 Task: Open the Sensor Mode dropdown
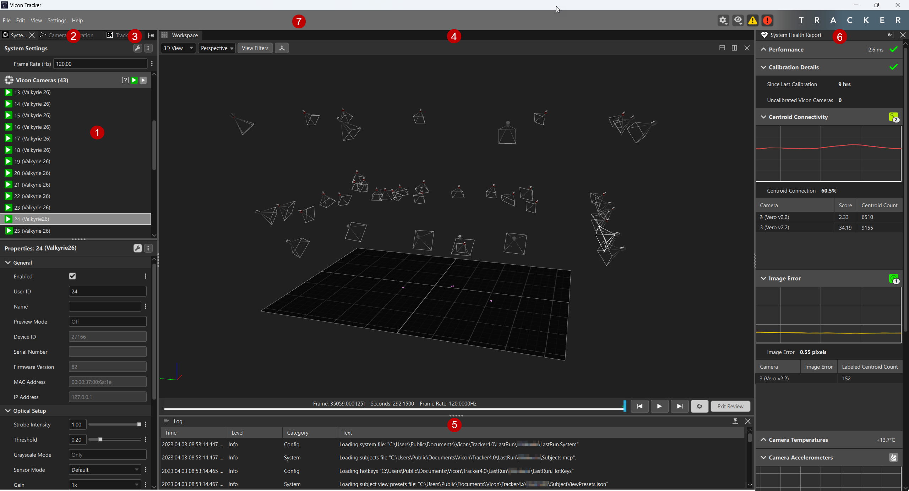(x=105, y=470)
